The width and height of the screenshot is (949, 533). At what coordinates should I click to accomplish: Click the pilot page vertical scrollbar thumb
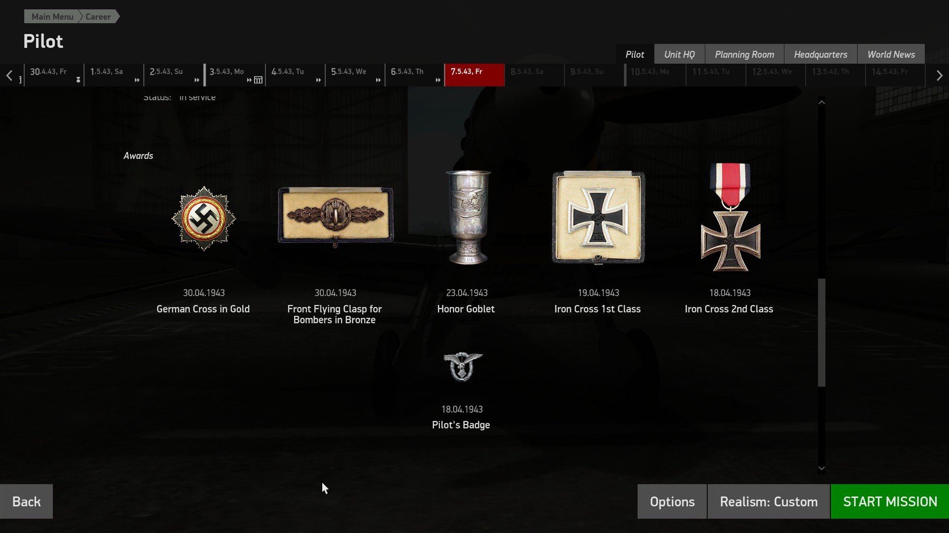tap(821, 333)
